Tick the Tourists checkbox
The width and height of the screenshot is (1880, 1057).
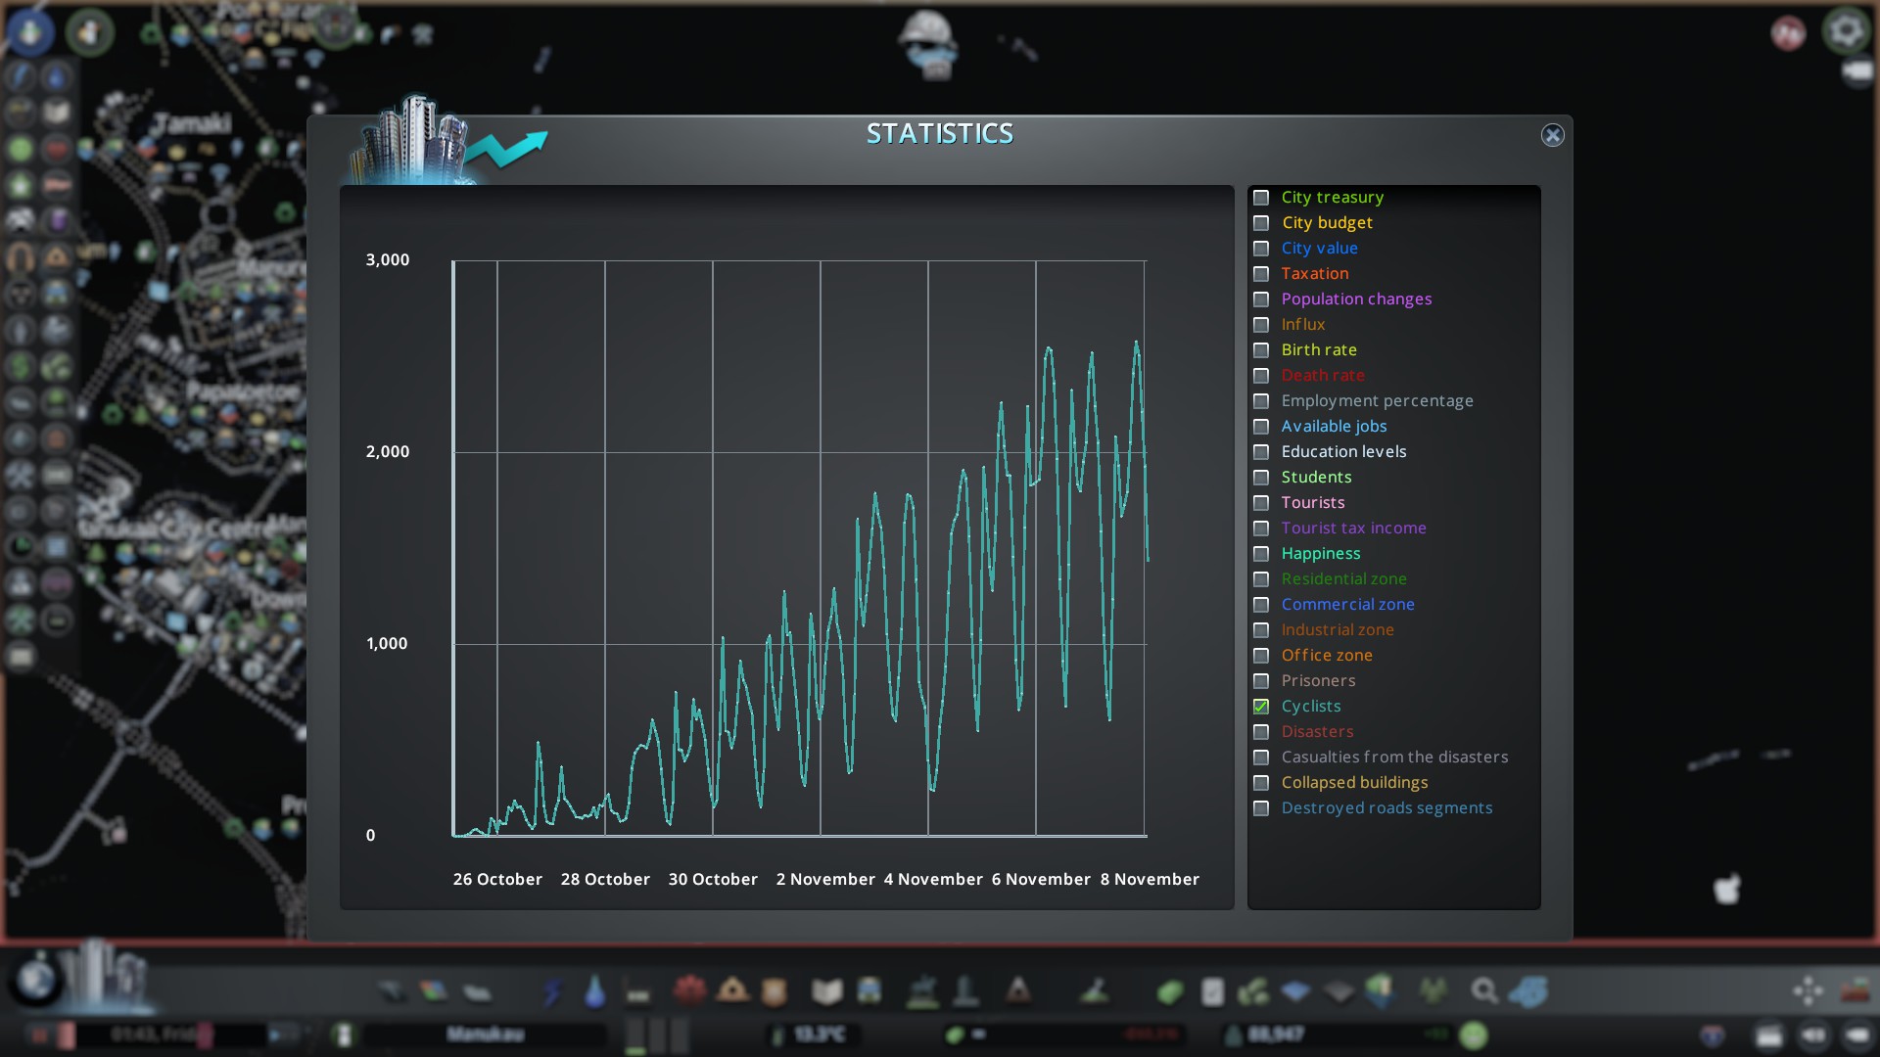[x=1261, y=503]
